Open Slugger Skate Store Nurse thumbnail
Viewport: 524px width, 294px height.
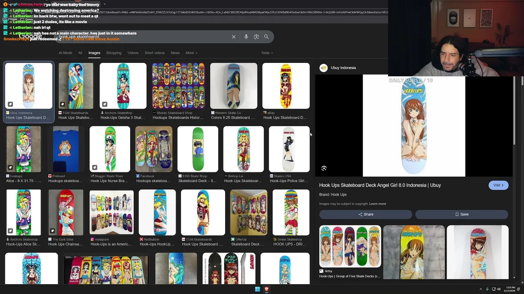tap(110, 149)
